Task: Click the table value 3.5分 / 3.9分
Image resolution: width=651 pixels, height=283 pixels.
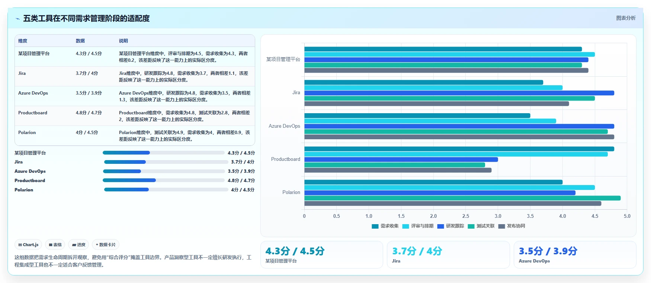Action: pyautogui.click(x=89, y=93)
